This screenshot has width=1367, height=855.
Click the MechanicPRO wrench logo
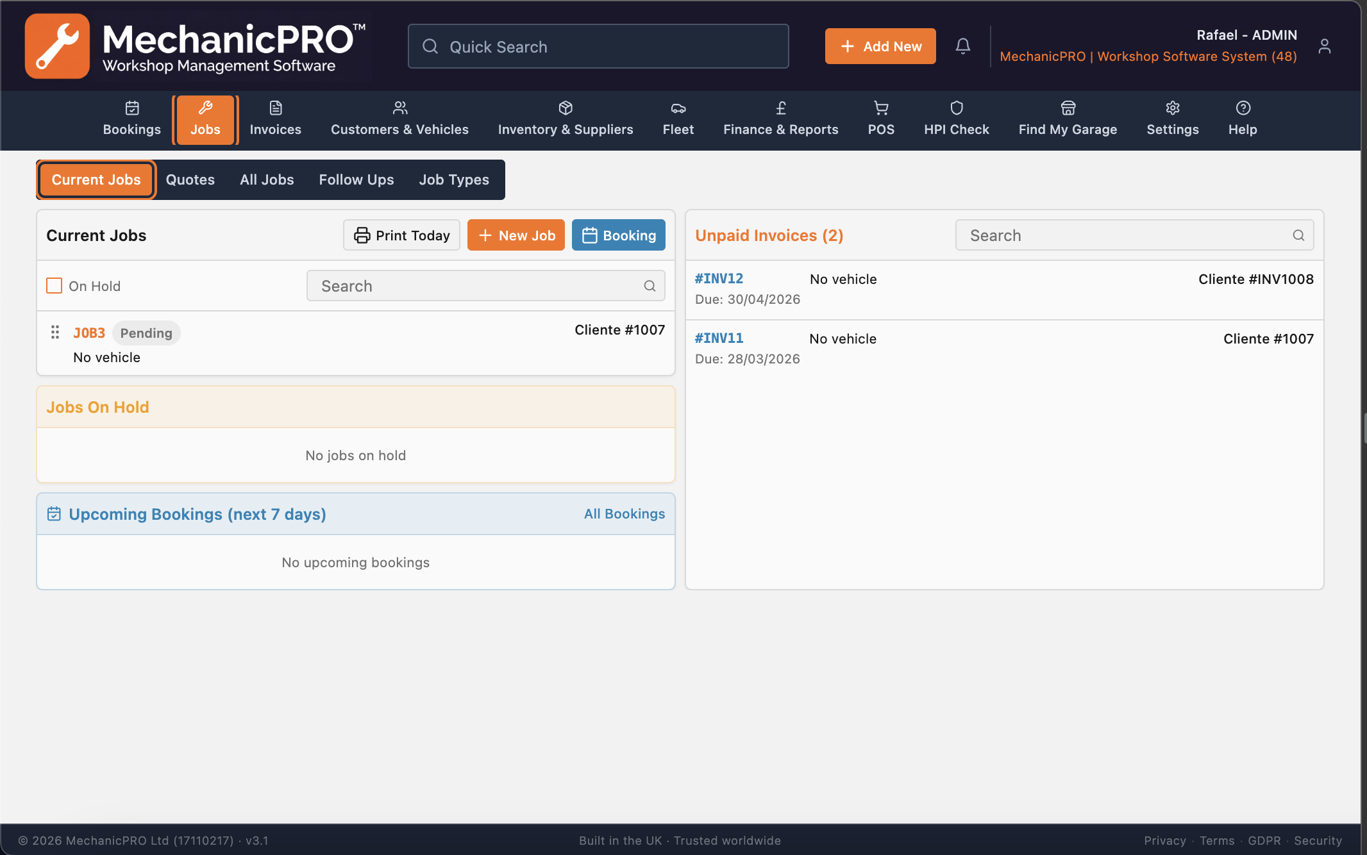pyautogui.click(x=57, y=46)
